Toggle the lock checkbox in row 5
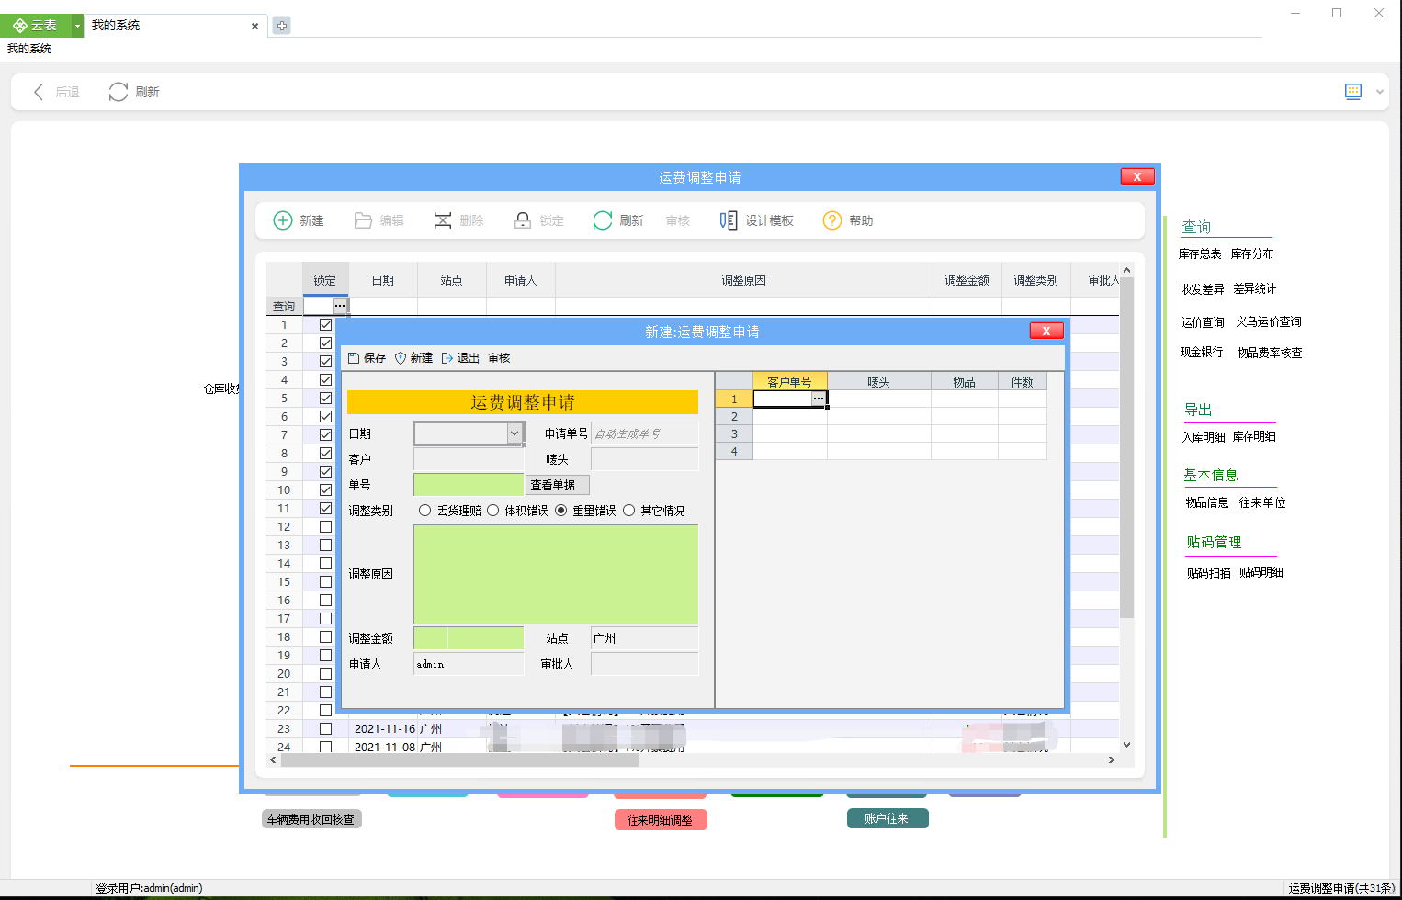 pos(325,398)
